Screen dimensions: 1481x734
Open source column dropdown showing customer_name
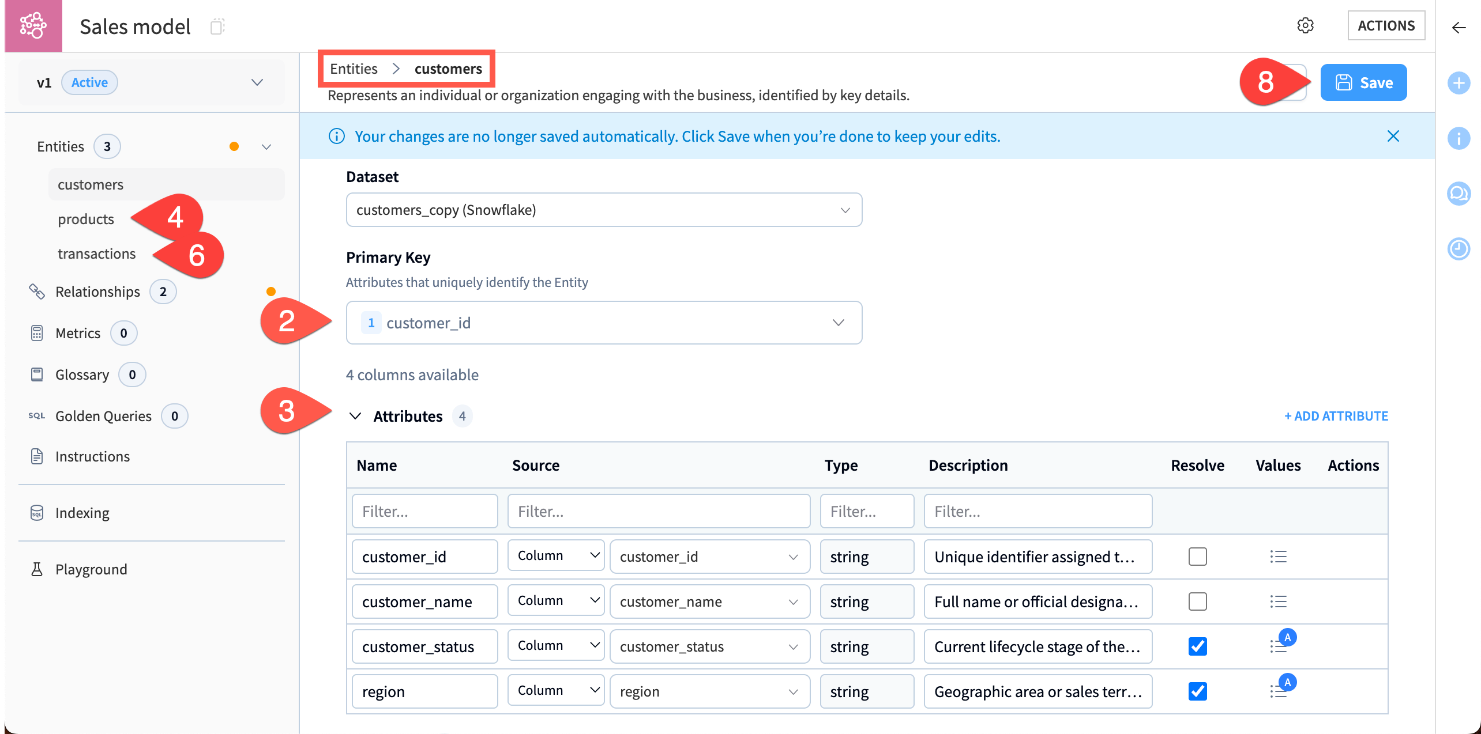[709, 601]
